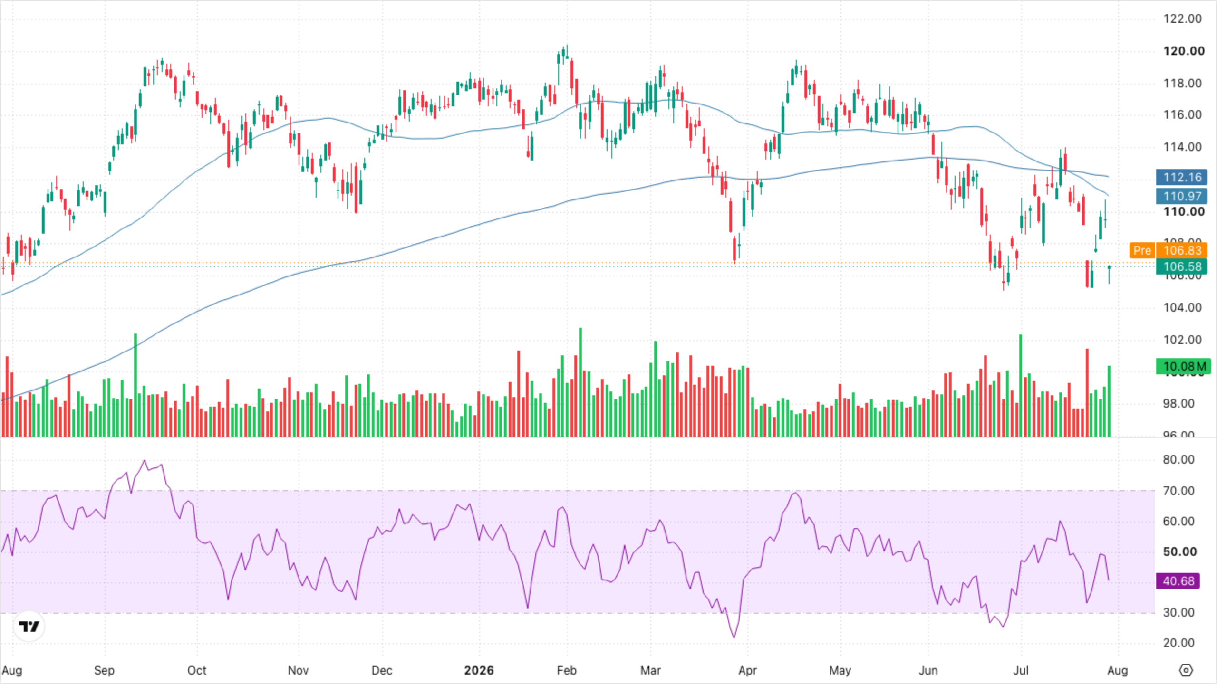Click the 110.00 price axis label

tap(1184, 211)
